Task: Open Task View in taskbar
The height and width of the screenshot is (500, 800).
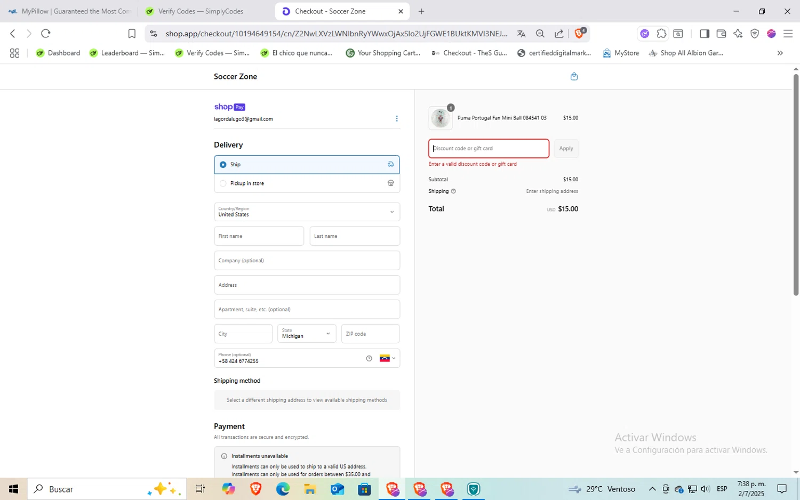Action: [200, 489]
